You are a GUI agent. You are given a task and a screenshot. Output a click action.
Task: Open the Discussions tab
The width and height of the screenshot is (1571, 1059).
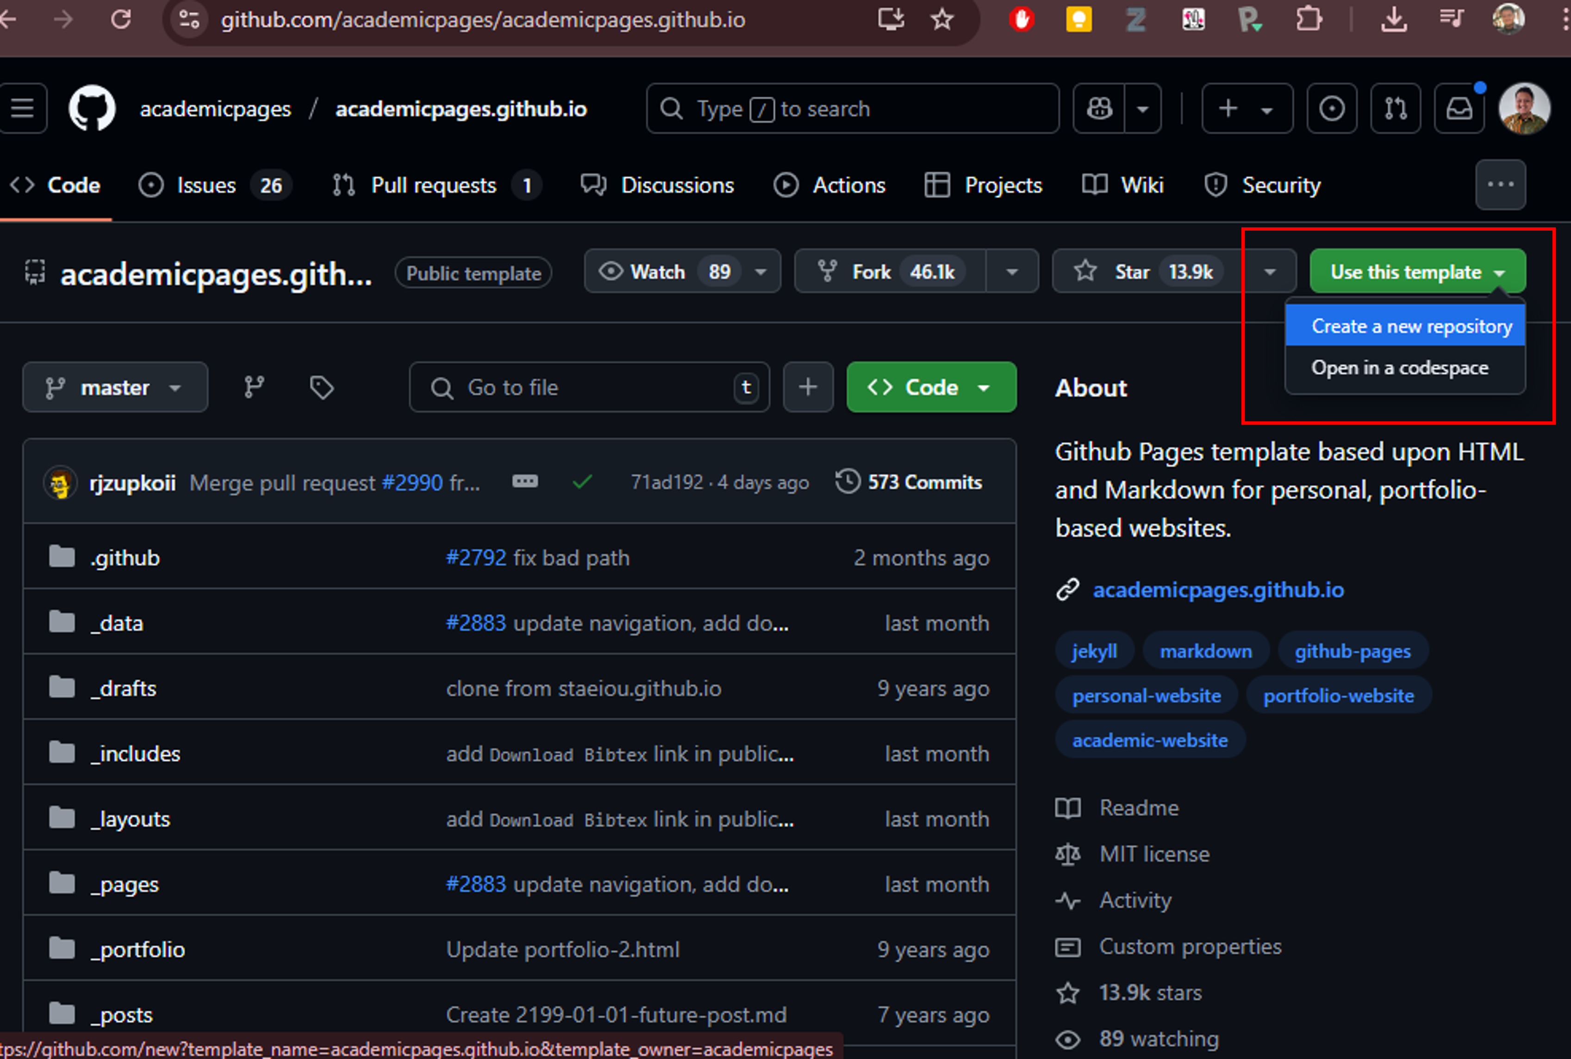click(658, 185)
